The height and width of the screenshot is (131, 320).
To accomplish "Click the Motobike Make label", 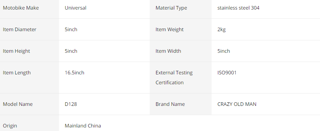I will 21,8.
